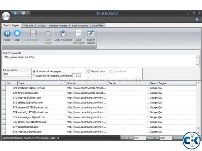Open the Local Files tab
Image resolution: width=202 pixels, height=151 pixels.
tap(98, 25)
